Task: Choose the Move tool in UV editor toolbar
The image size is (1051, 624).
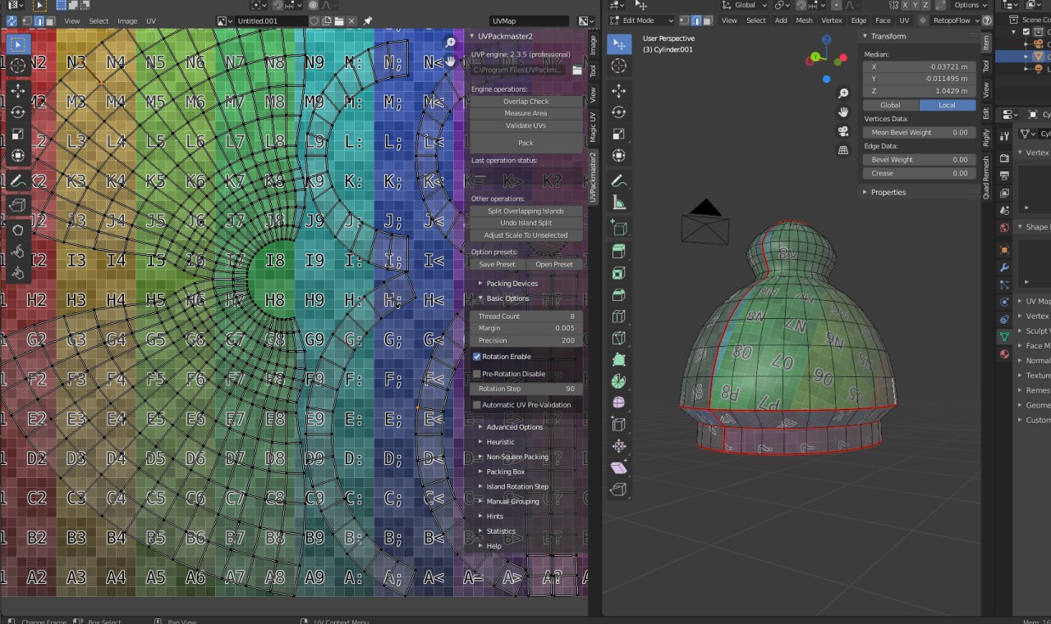Action: [19, 90]
